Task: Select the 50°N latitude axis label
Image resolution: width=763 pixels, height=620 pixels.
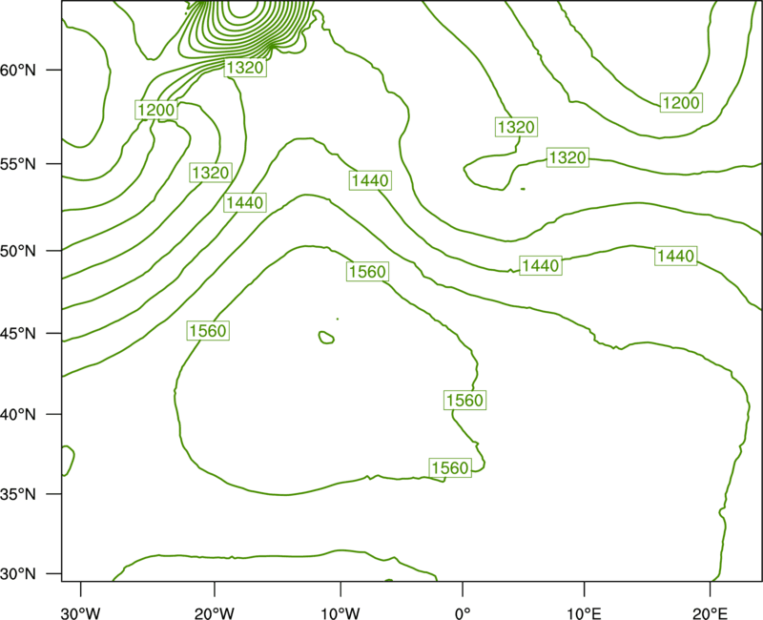Action: pyautogui.click(x=18, y=251)
